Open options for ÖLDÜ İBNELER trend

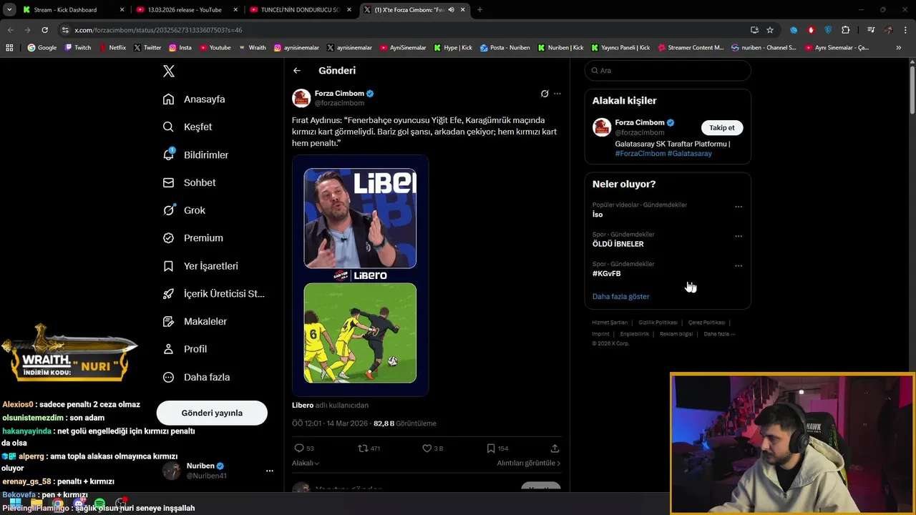(x=739, y=236)
